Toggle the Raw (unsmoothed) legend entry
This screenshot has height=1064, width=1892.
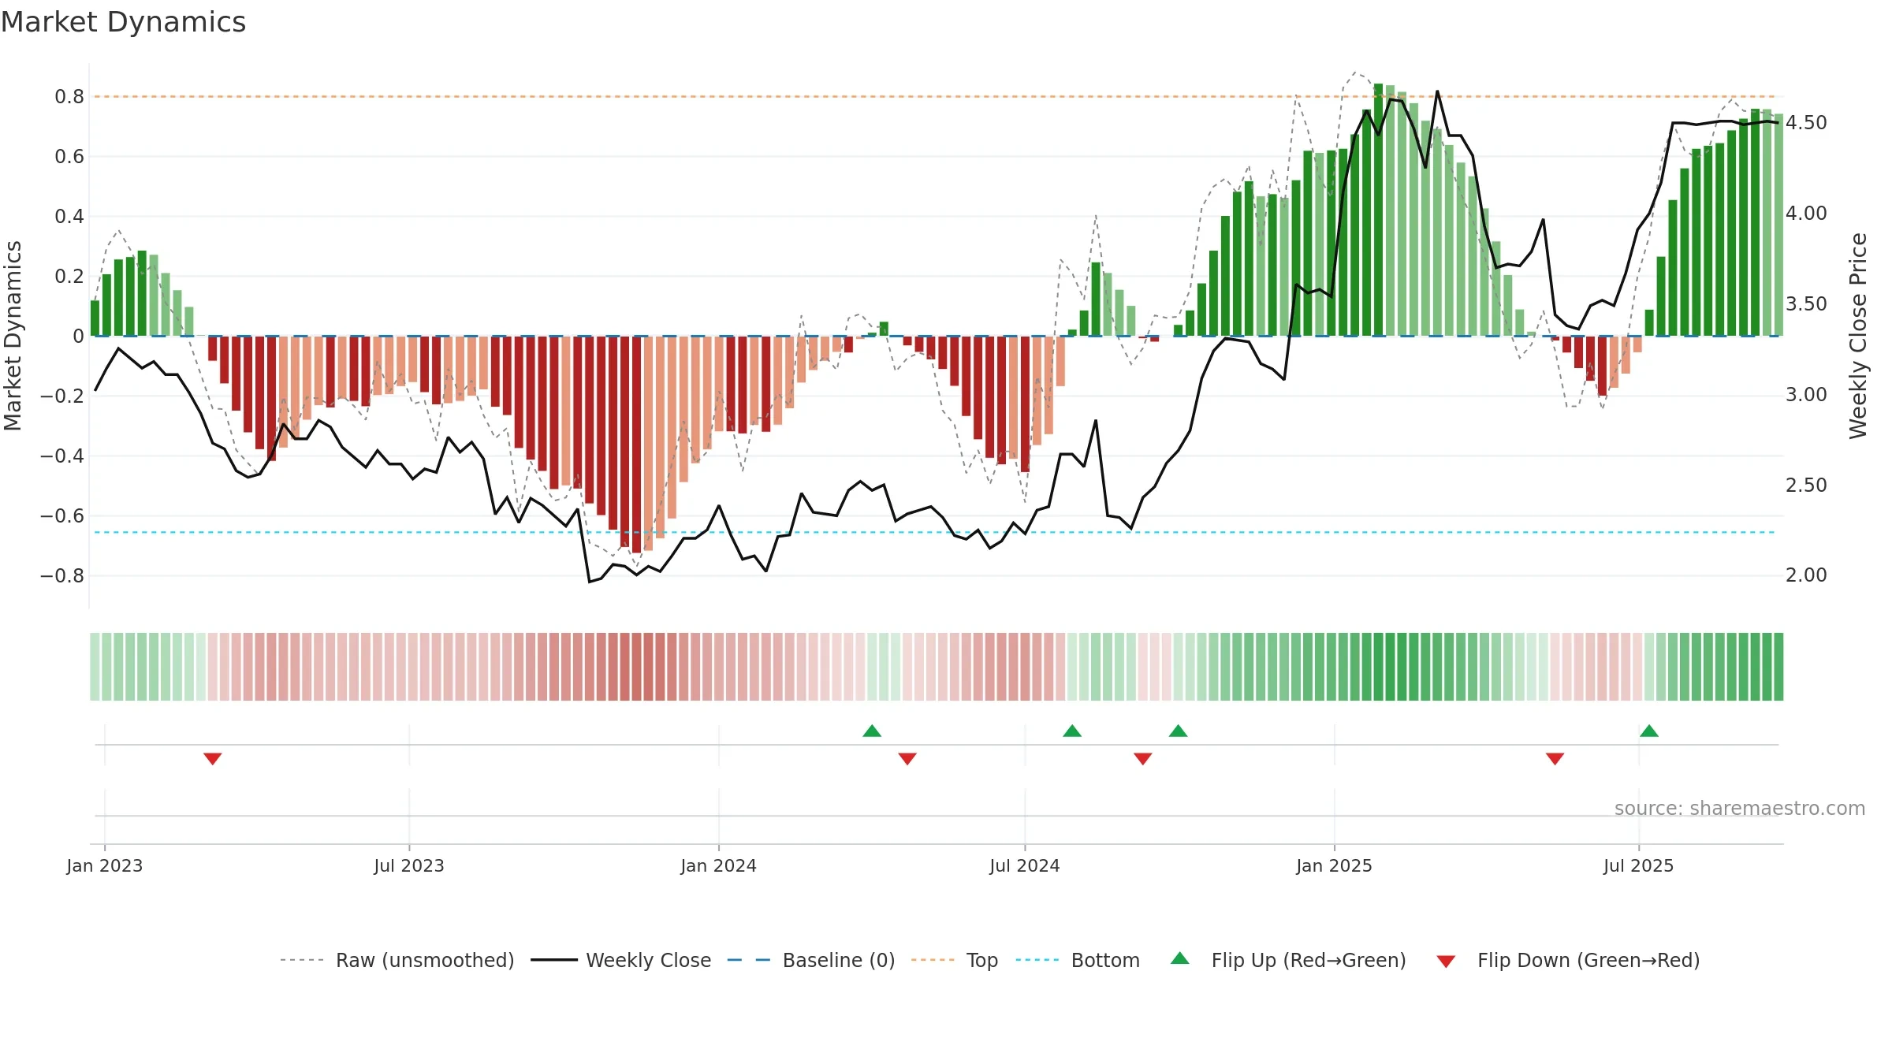[x=397, y=960]
